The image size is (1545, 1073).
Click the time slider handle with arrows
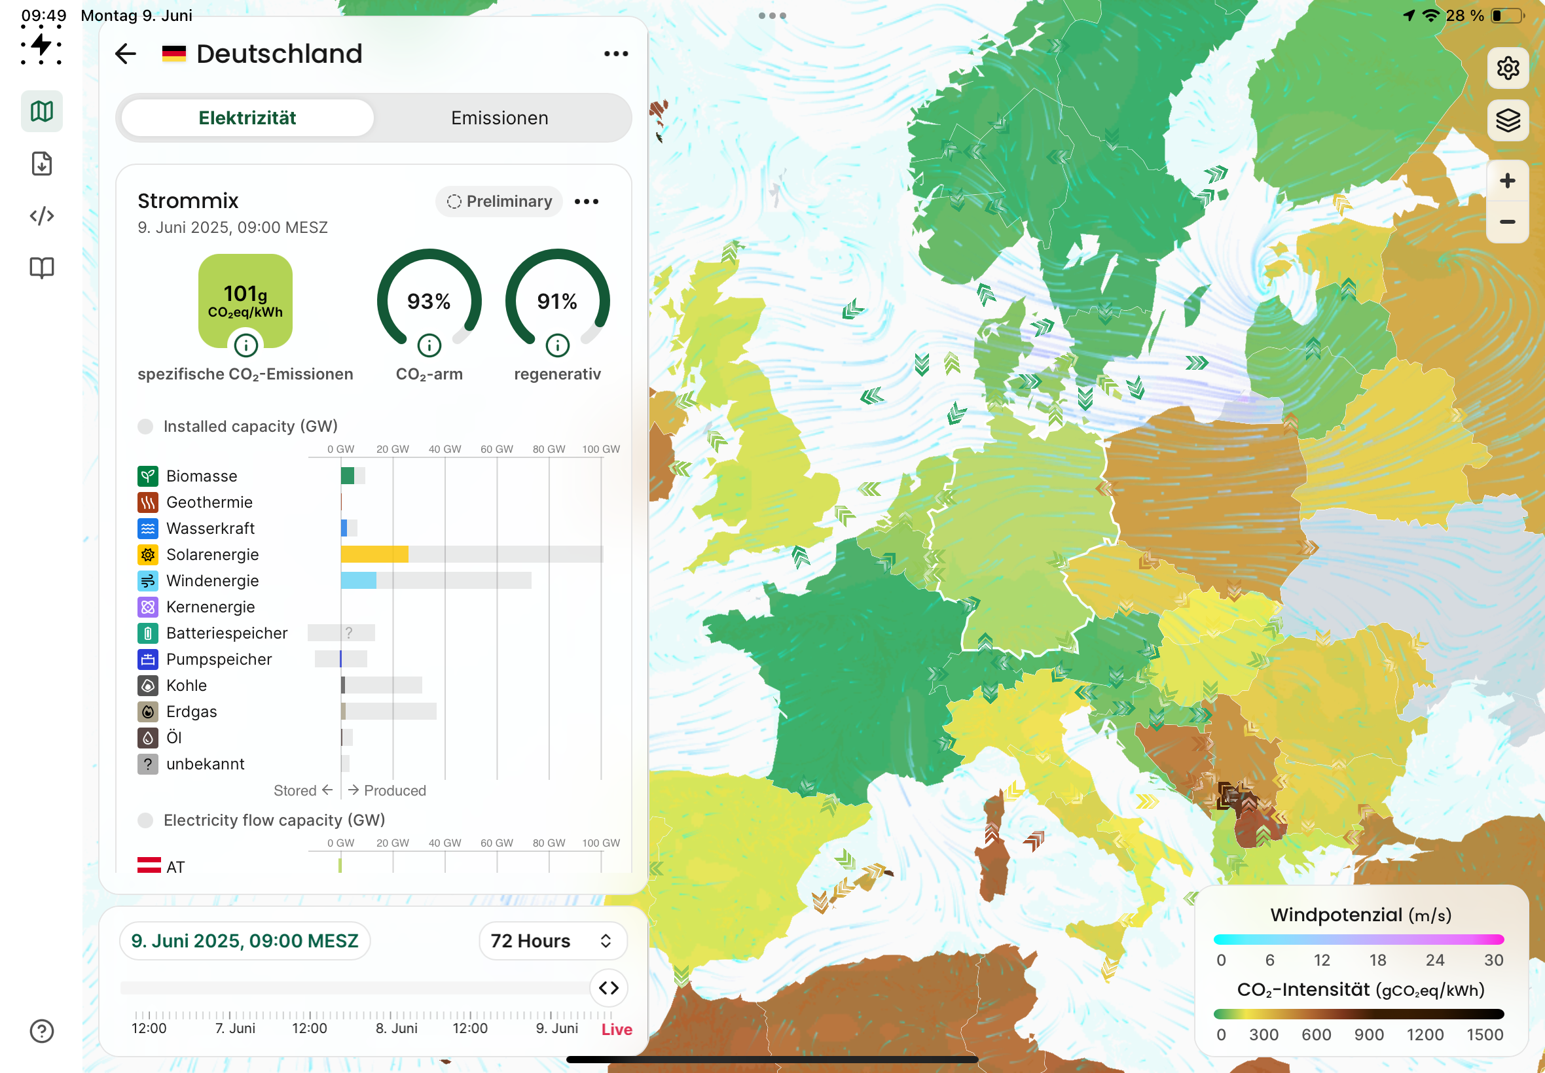[609, 987]
